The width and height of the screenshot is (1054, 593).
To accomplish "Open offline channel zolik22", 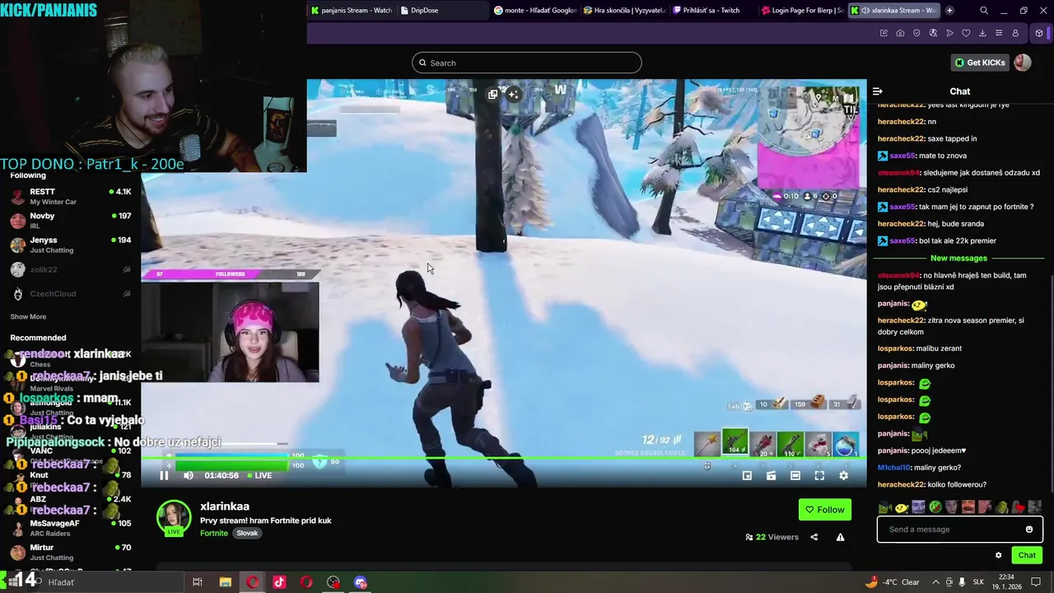I will 71,269.
